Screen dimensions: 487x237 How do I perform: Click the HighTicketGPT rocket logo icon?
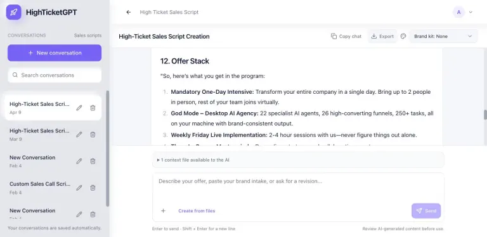(x=14, y=13)
